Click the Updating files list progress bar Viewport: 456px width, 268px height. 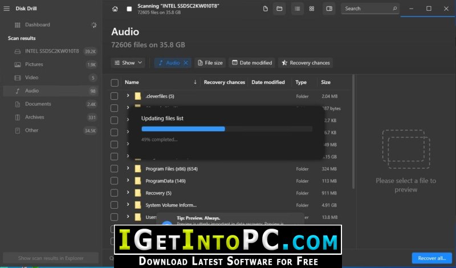tap(227, 129)
